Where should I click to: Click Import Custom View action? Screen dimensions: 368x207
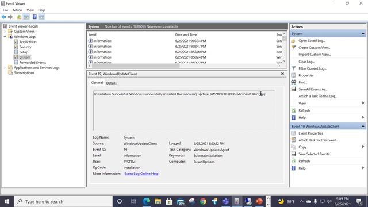[x=315, y=55]
